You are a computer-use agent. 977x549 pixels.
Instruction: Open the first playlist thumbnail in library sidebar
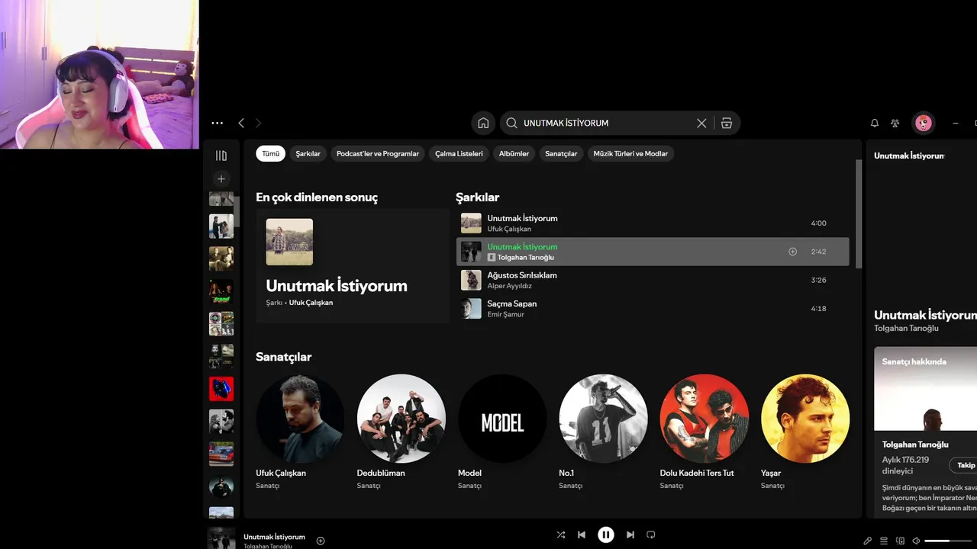point(221,200)
